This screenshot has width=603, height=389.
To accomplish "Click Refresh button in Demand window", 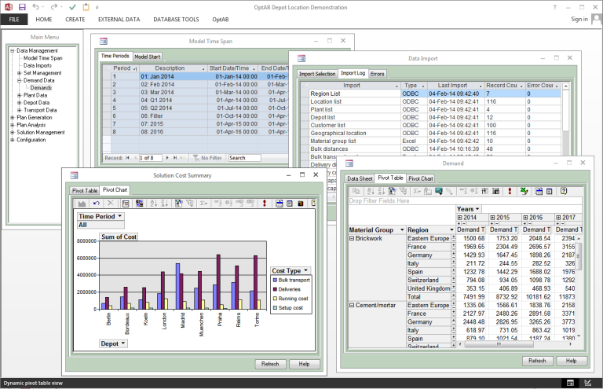I will (537, 361).
